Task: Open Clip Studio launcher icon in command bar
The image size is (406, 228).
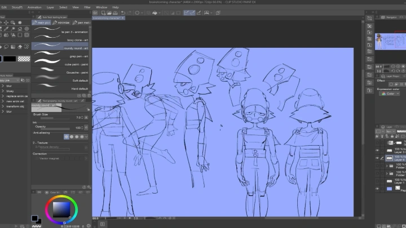Action: point(95,12)
